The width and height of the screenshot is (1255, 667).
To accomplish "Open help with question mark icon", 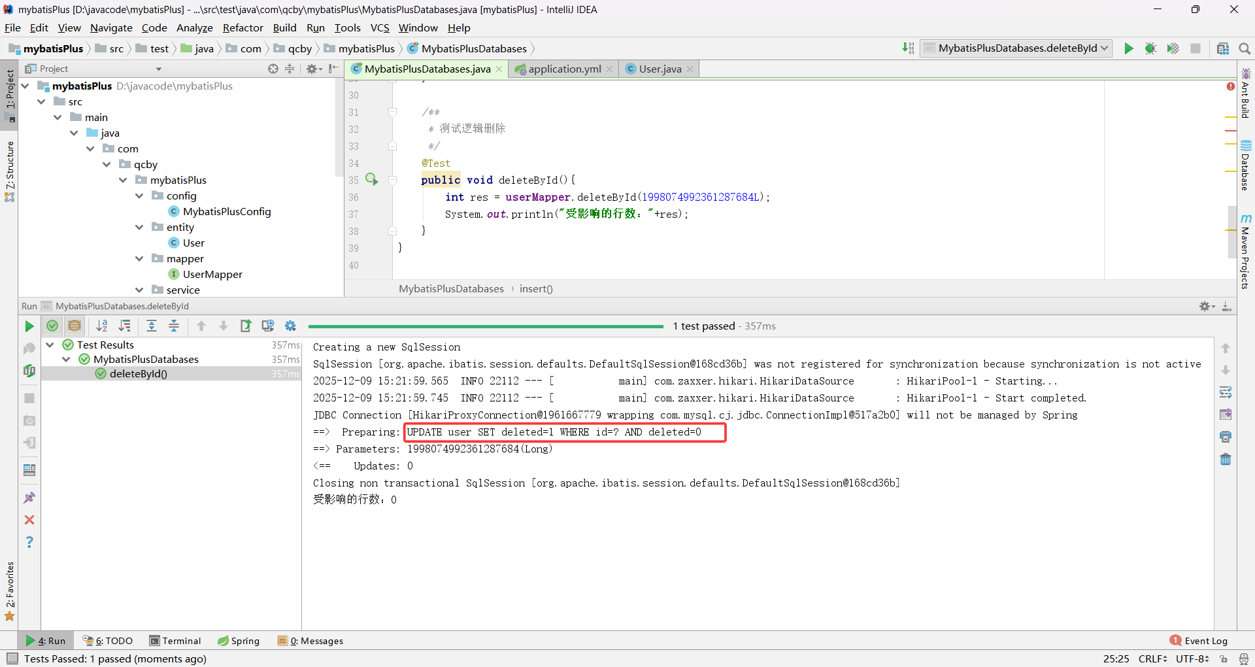I will click(29, 542).
